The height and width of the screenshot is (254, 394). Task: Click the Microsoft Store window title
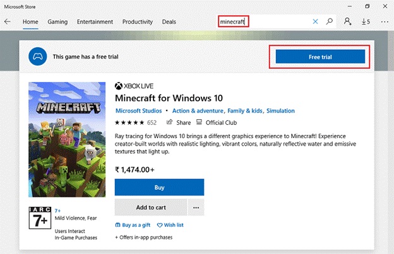(x=20, y=7)
